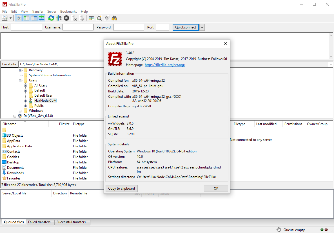
Task: Open the filename filters magnifier icon
Action: pyautogui.click(x=99, y=18)
